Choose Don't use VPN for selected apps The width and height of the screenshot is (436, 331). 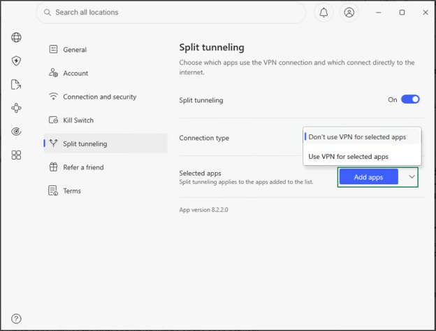(362, 137)
